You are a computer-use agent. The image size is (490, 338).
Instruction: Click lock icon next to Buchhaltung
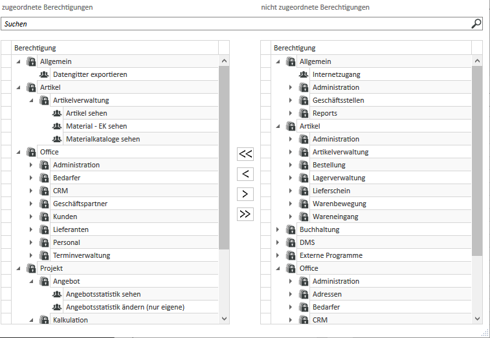[x=291, y=229]
